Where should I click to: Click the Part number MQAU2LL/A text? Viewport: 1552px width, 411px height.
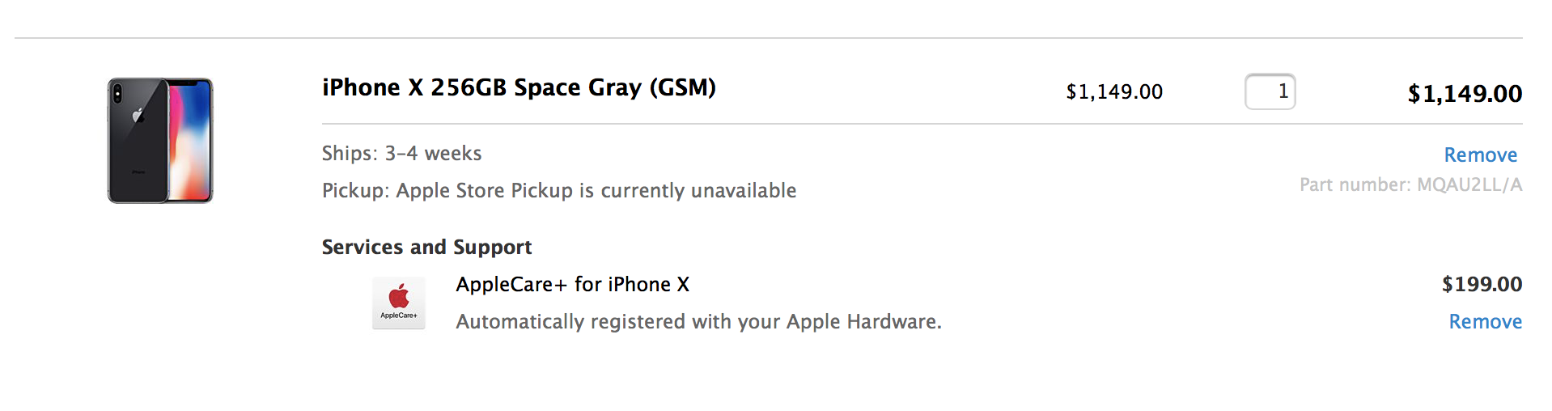click(x=1410, y=184)
